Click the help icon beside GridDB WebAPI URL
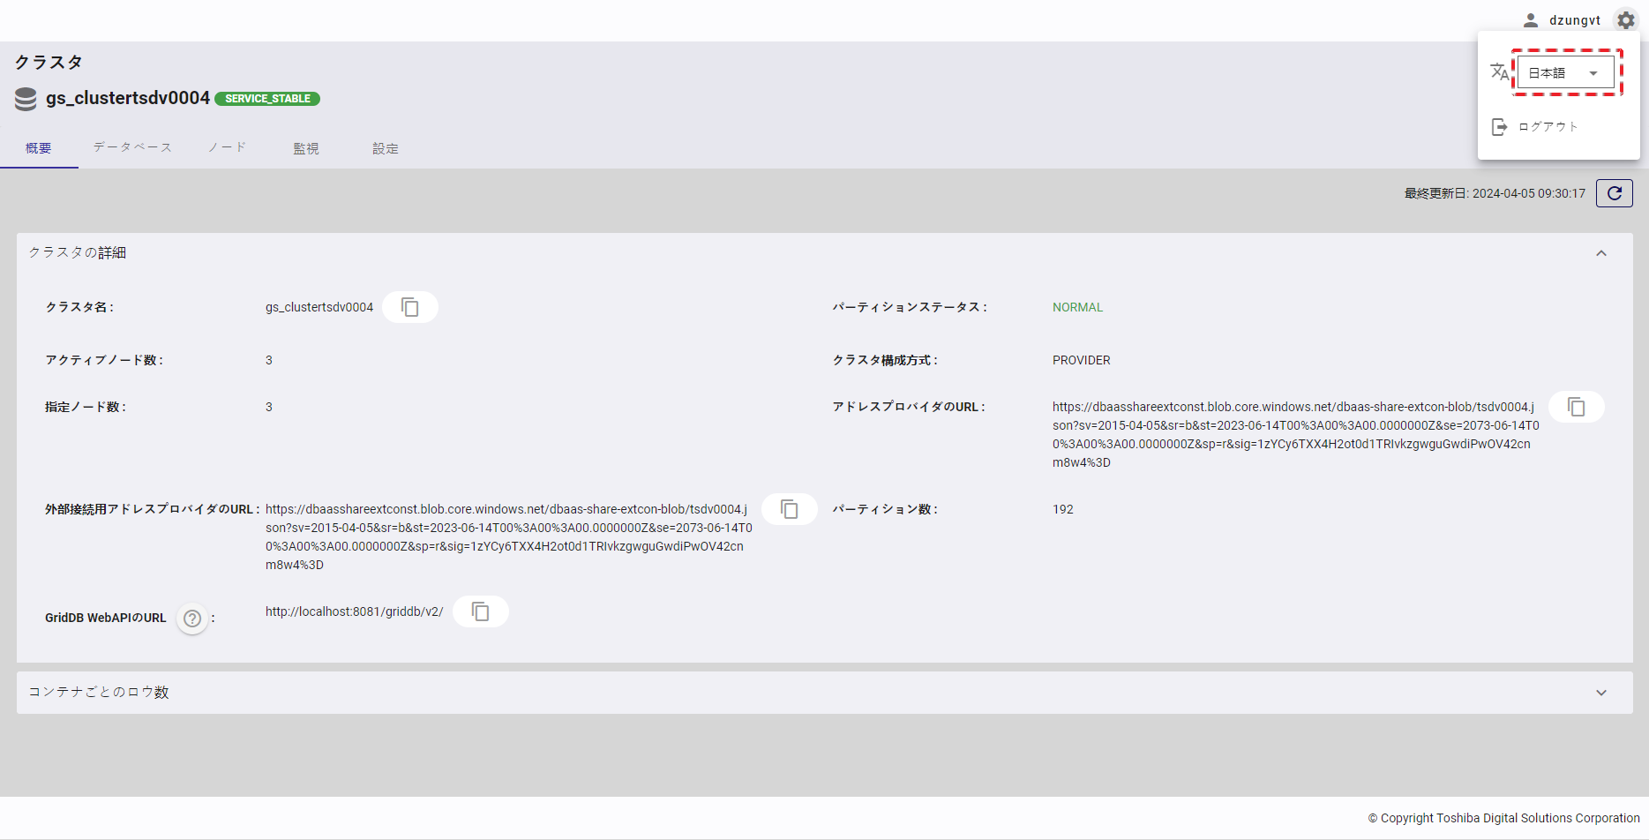Screen dimensions: 1649x840 192,619
